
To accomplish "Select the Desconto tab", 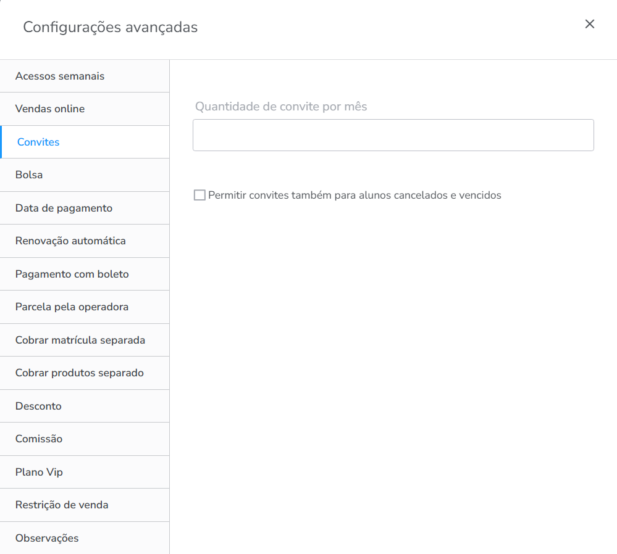I will click(x=38, y=406).
